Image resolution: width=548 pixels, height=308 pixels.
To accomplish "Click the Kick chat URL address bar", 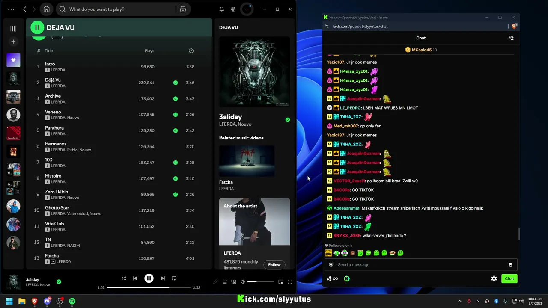I will [x=360, y=26].
